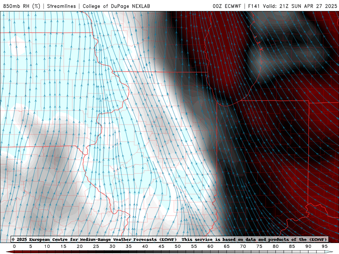This screenshot has width=339, height=254.
Task: Click 'Valid: 21Z SUN APR 27 2025' text
Action: 300,6
